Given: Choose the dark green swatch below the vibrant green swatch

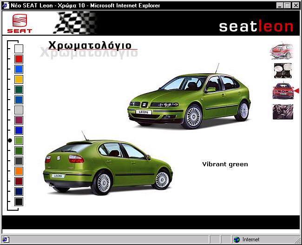Looking at the screenshot, I should [x=19, y=151].
